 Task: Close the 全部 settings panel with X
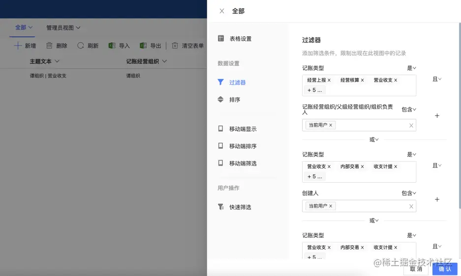222,11
